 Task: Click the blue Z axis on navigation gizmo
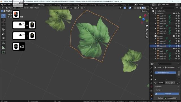click(x=143, y=19)
